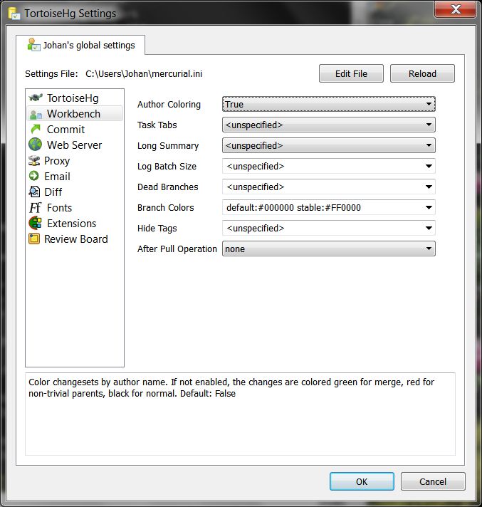
Task: Click the Fonts Ff icon
Action: (35, 207)
